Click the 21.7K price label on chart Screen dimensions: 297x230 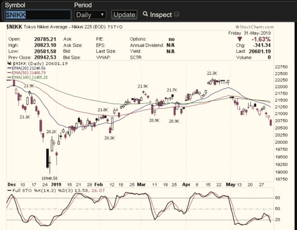[x=172, y=90]
